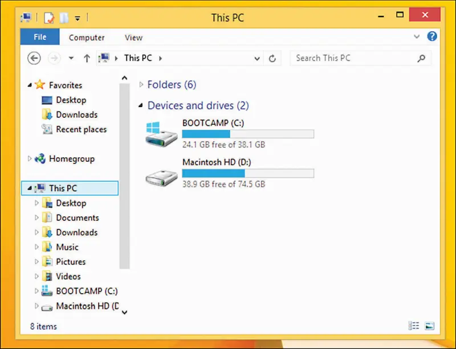Expand the Homegroup tree node
The height and width of the screenshot is (349, 456).
pos(30,159)
